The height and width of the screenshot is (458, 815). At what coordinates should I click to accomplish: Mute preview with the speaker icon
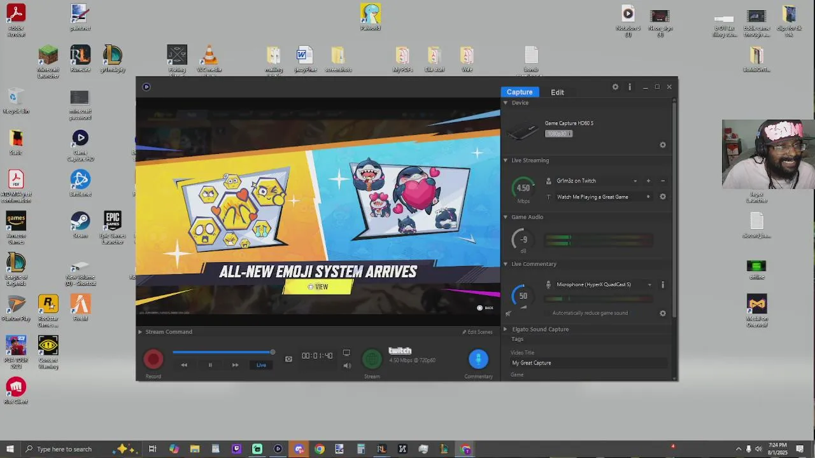click(347, 365)
